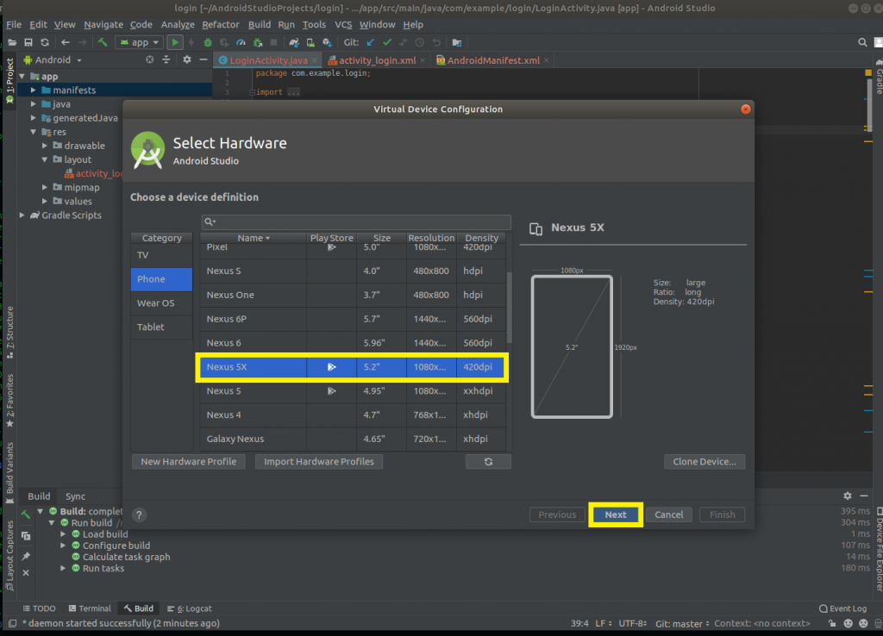Open Project panel settings gear
The image size is (883, 636).
[187, 59]
